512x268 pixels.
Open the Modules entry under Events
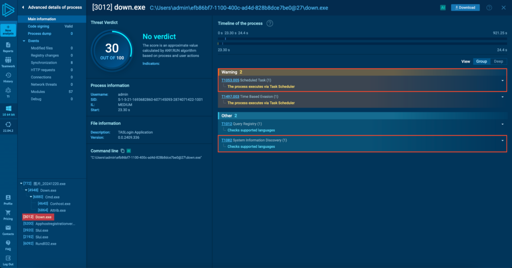pyautogui.click(x=37, y=92)
